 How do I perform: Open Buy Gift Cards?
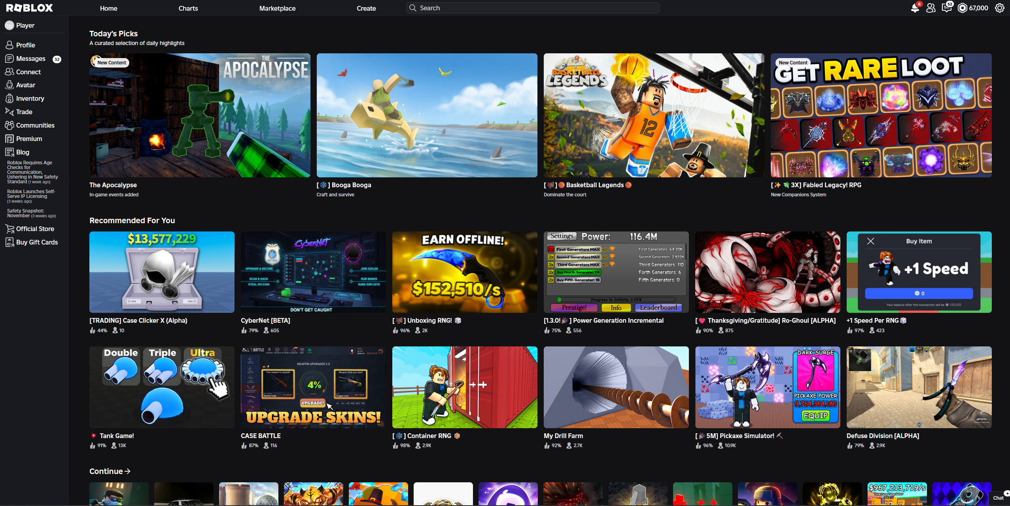point(37,242)
